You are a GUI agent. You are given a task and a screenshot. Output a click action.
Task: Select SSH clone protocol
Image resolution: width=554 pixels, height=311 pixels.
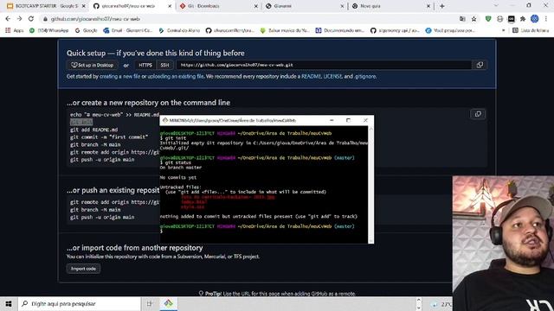(164, 65)
